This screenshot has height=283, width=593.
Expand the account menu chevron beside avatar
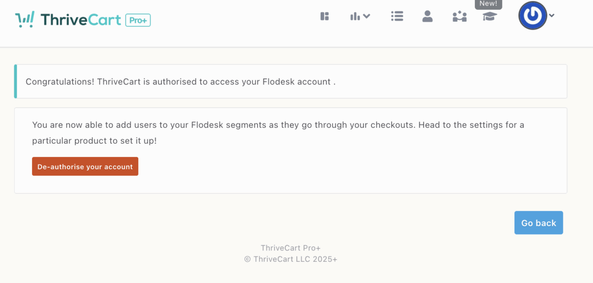pyautogui.click(x=552, y=15)
